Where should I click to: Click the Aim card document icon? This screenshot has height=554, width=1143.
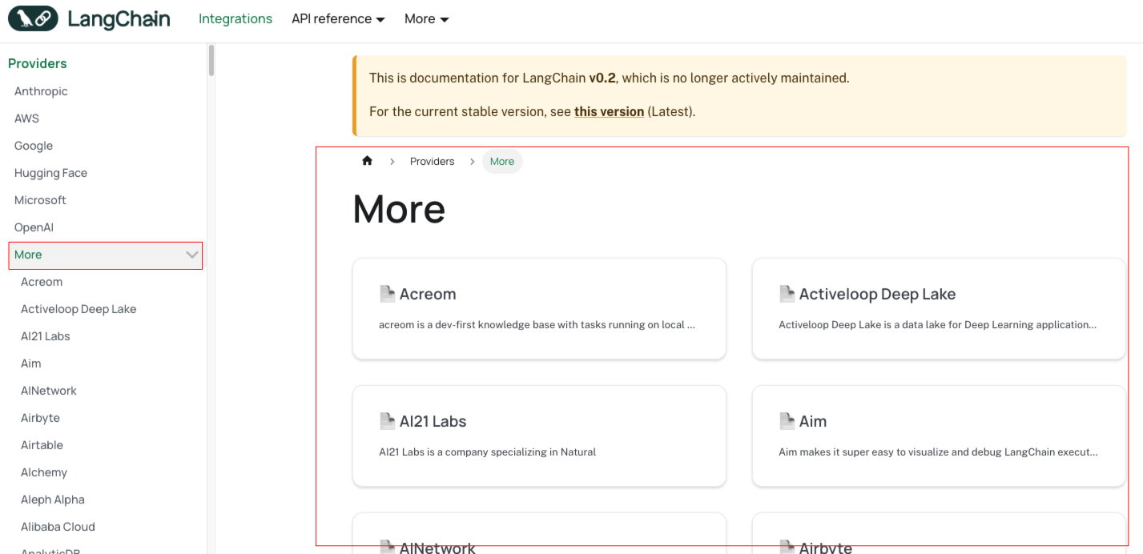(787, 421)
